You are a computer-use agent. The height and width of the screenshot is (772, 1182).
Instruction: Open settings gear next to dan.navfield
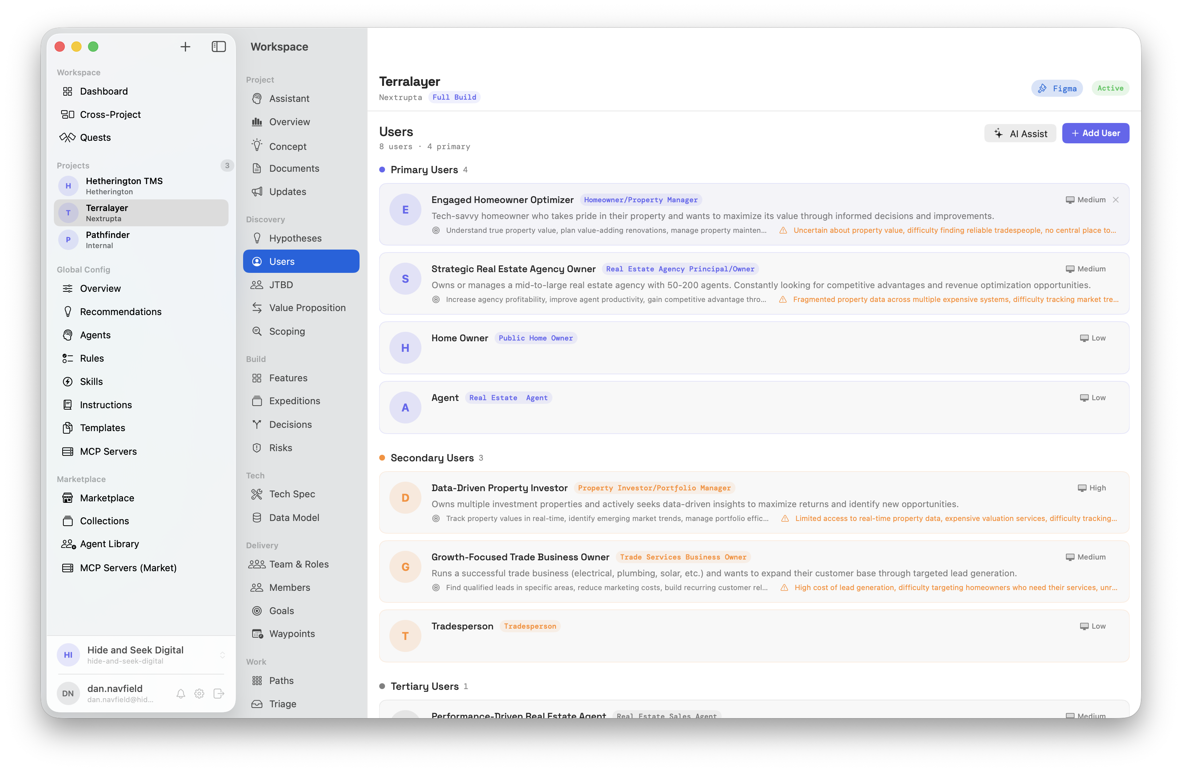point(199,693)
